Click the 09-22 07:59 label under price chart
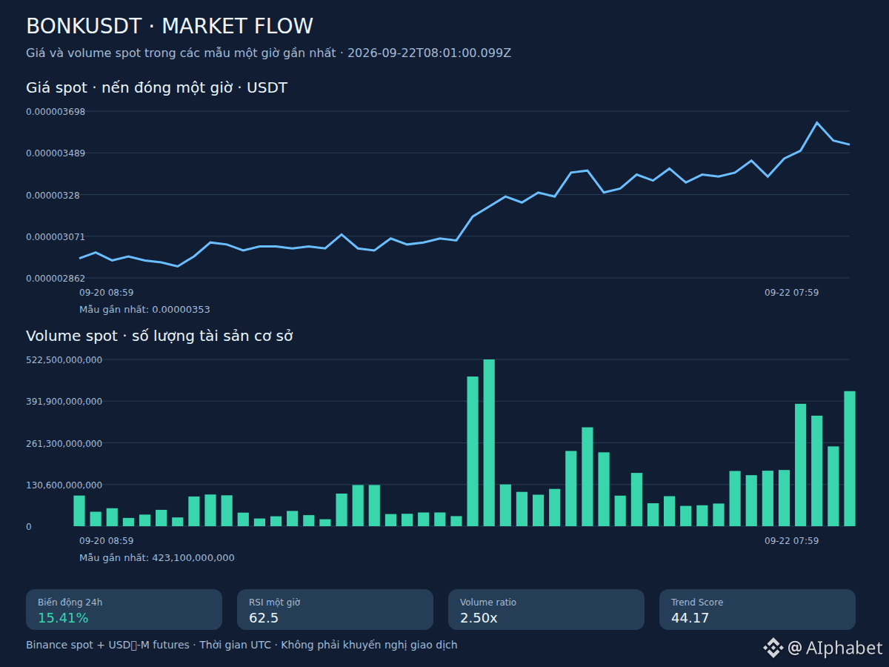The image size is (889, 667). [x=792, y=293]
